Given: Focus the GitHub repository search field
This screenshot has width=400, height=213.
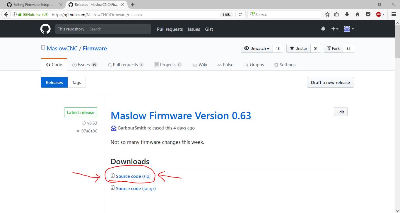Looking at the screenshot, I should [119, 29].
